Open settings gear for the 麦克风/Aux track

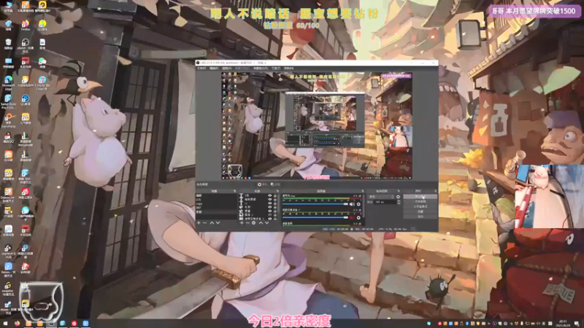[358, 204]
